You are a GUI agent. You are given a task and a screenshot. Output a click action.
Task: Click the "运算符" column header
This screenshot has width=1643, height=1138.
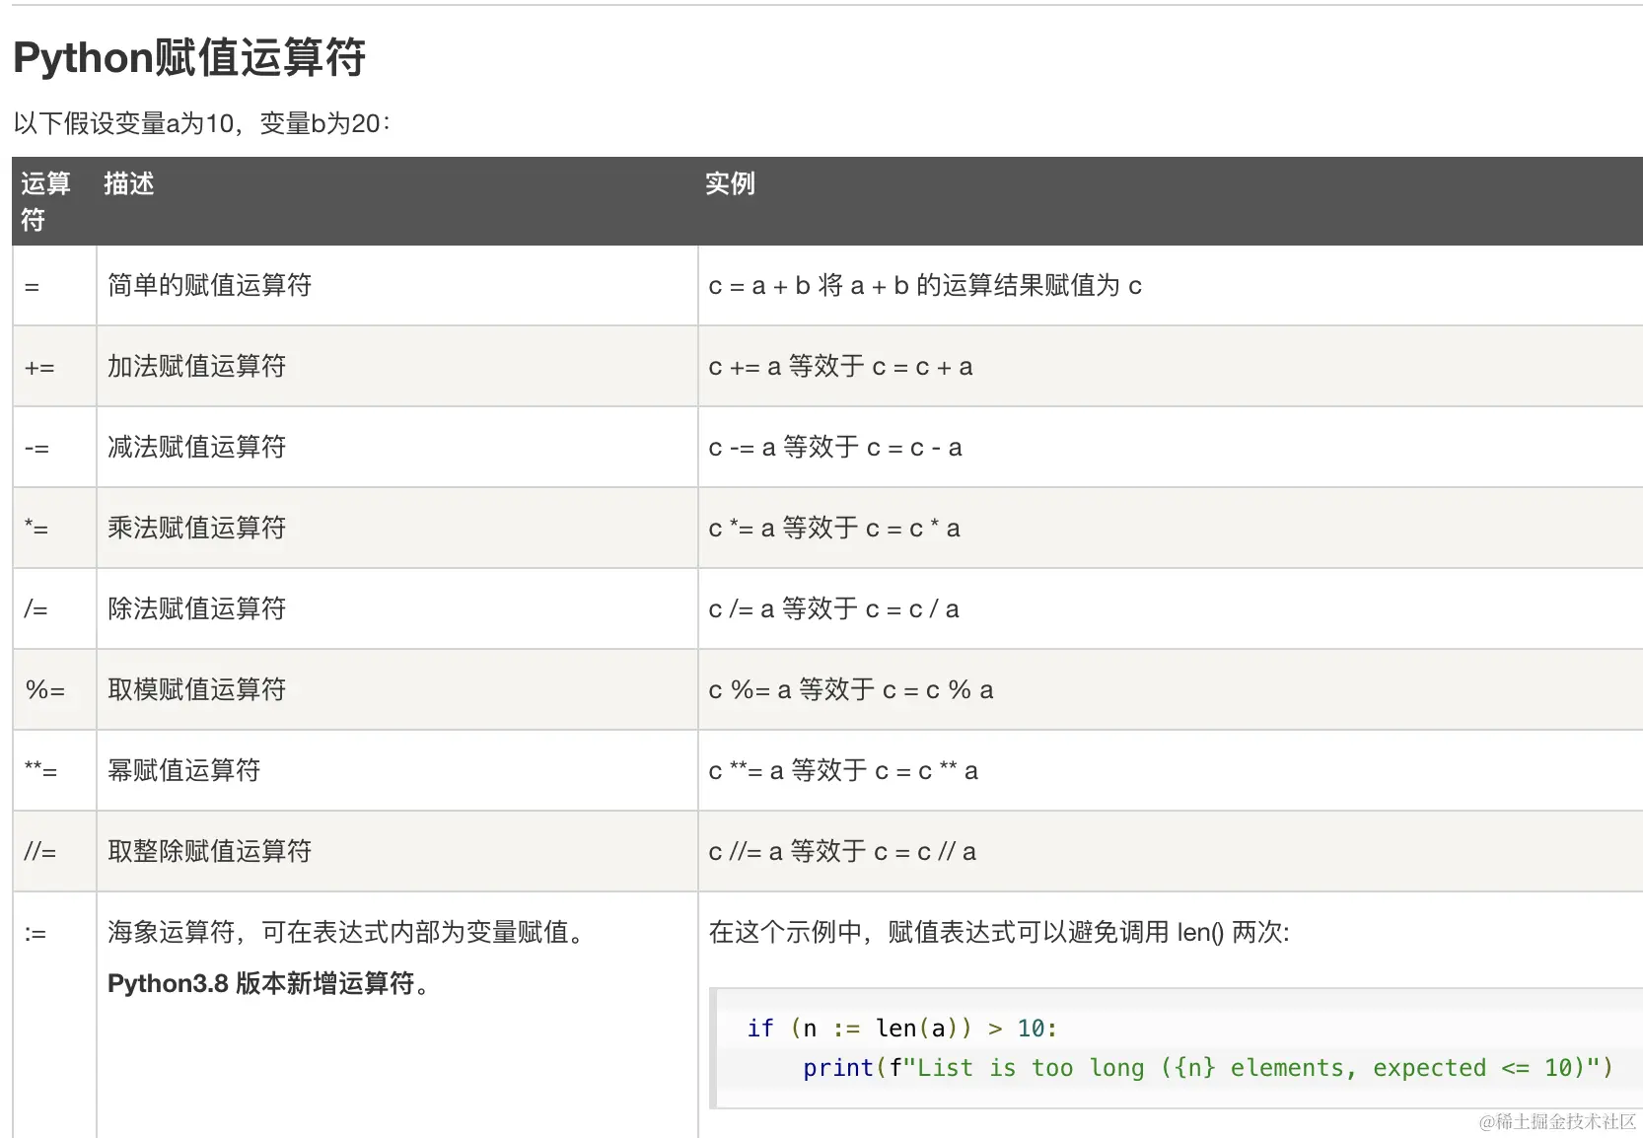(x=45, y=201)
